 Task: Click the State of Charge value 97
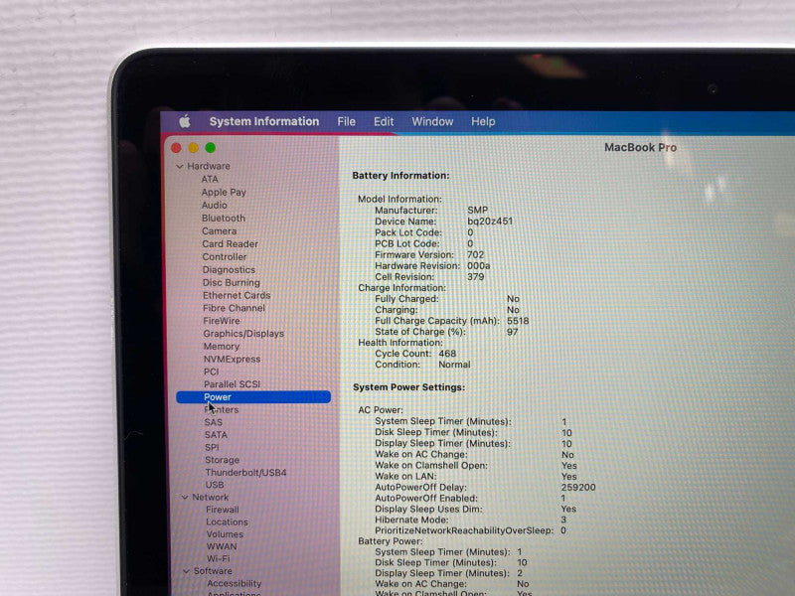tap(512, 332)
